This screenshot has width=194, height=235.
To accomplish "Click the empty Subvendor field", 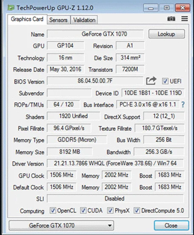I will pos(69,93).
